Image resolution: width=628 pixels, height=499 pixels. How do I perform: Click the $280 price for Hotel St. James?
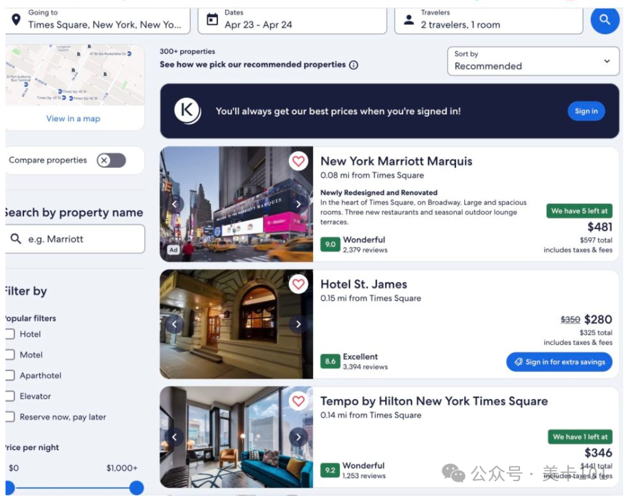(598, 319)
